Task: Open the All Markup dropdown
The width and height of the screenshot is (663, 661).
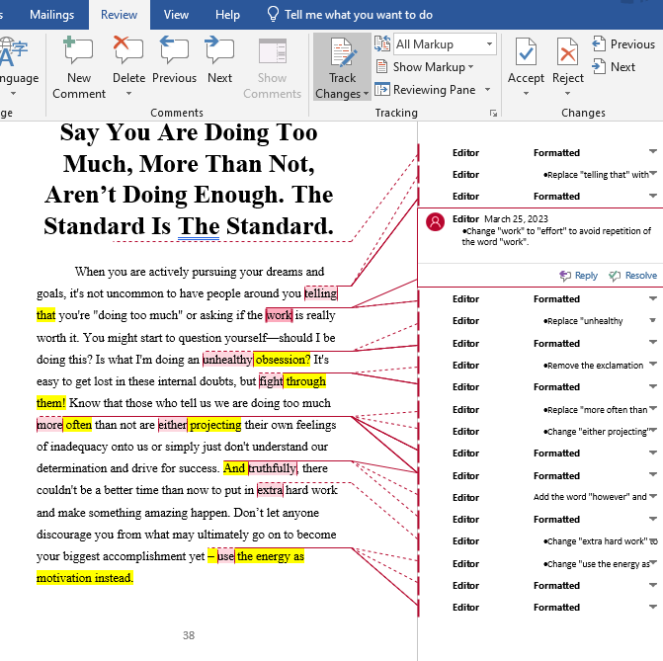Action: pyautogui.click(x=444, y=44)
